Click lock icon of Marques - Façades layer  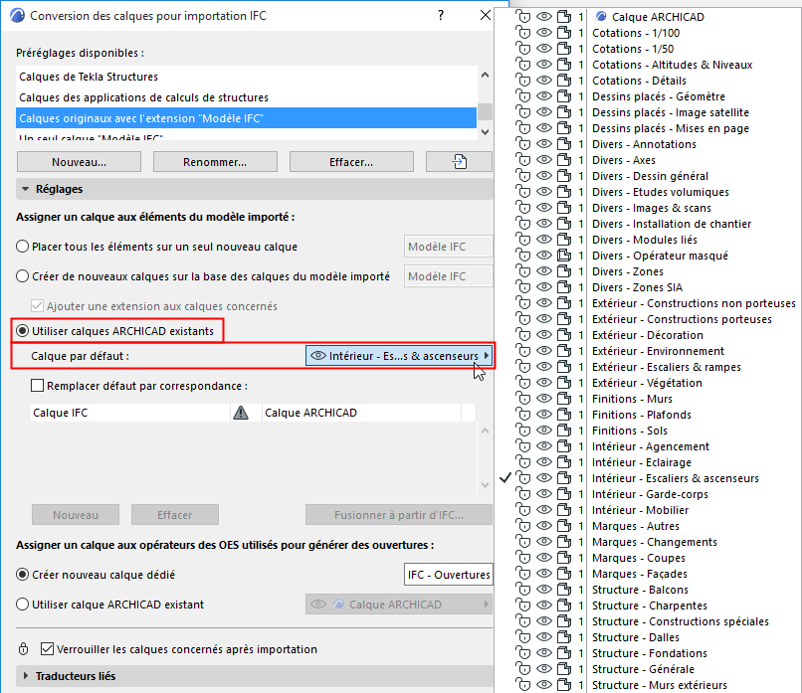pyautogui.click(x=522, y=574)
